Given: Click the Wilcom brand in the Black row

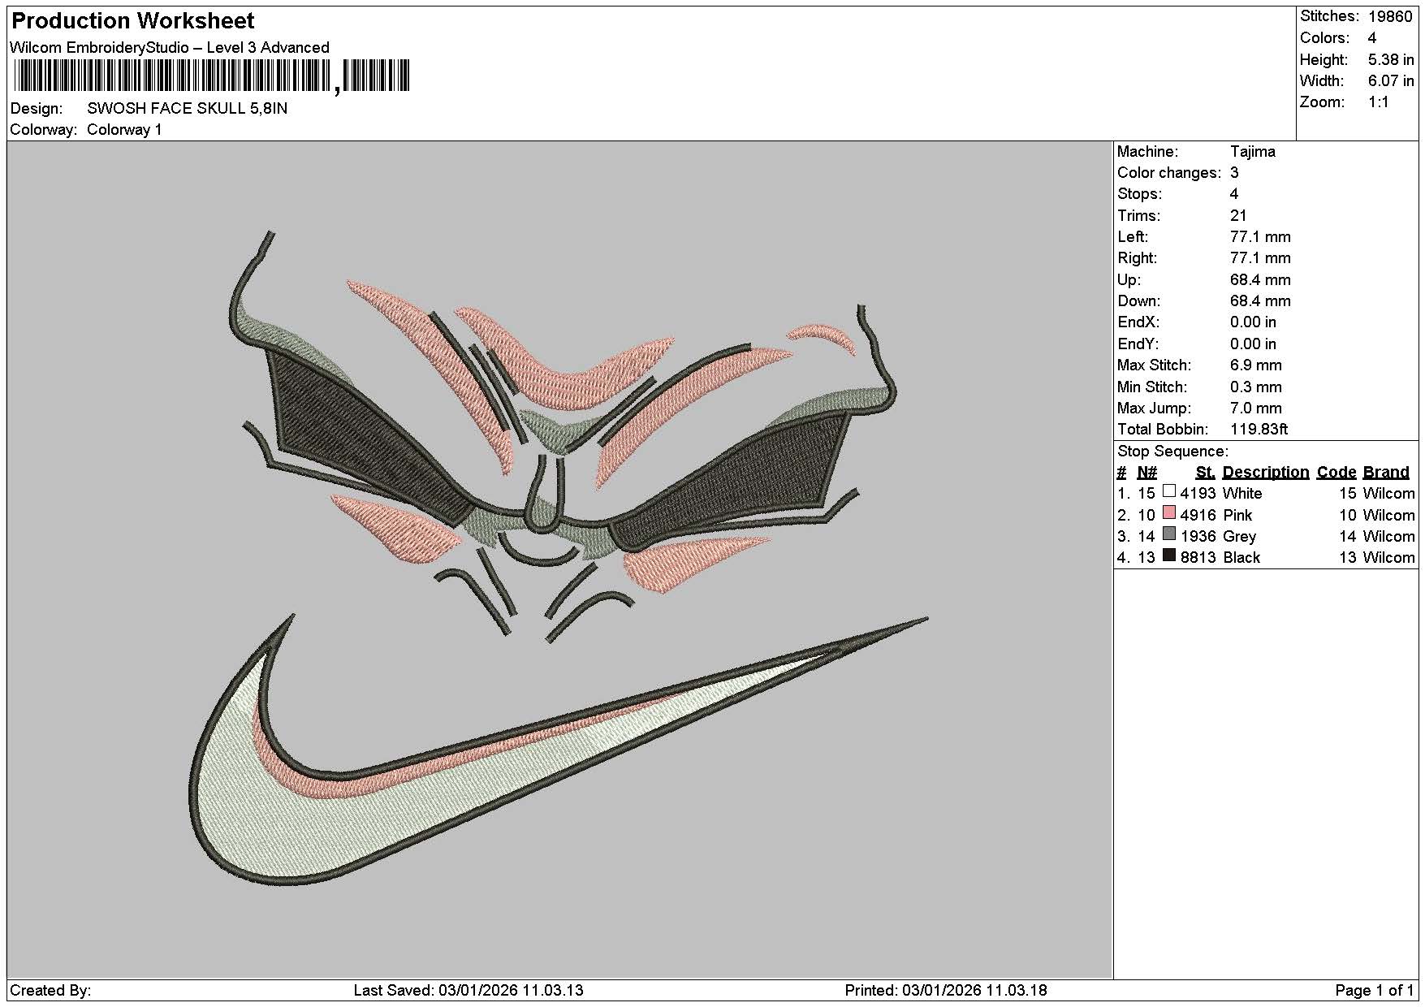Looking at the screenshot, I should coord(1388,557).
